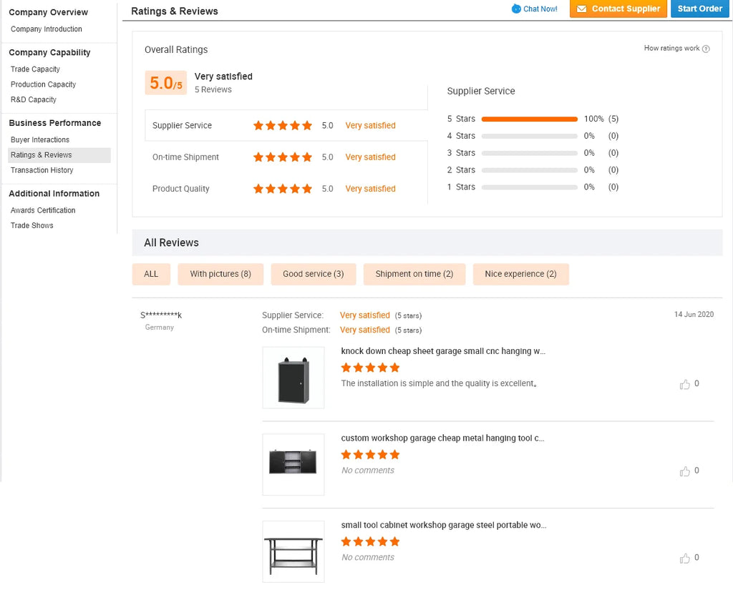
Task: Click the envelope icon in Contact Supplier
Action: coord(581,9)
